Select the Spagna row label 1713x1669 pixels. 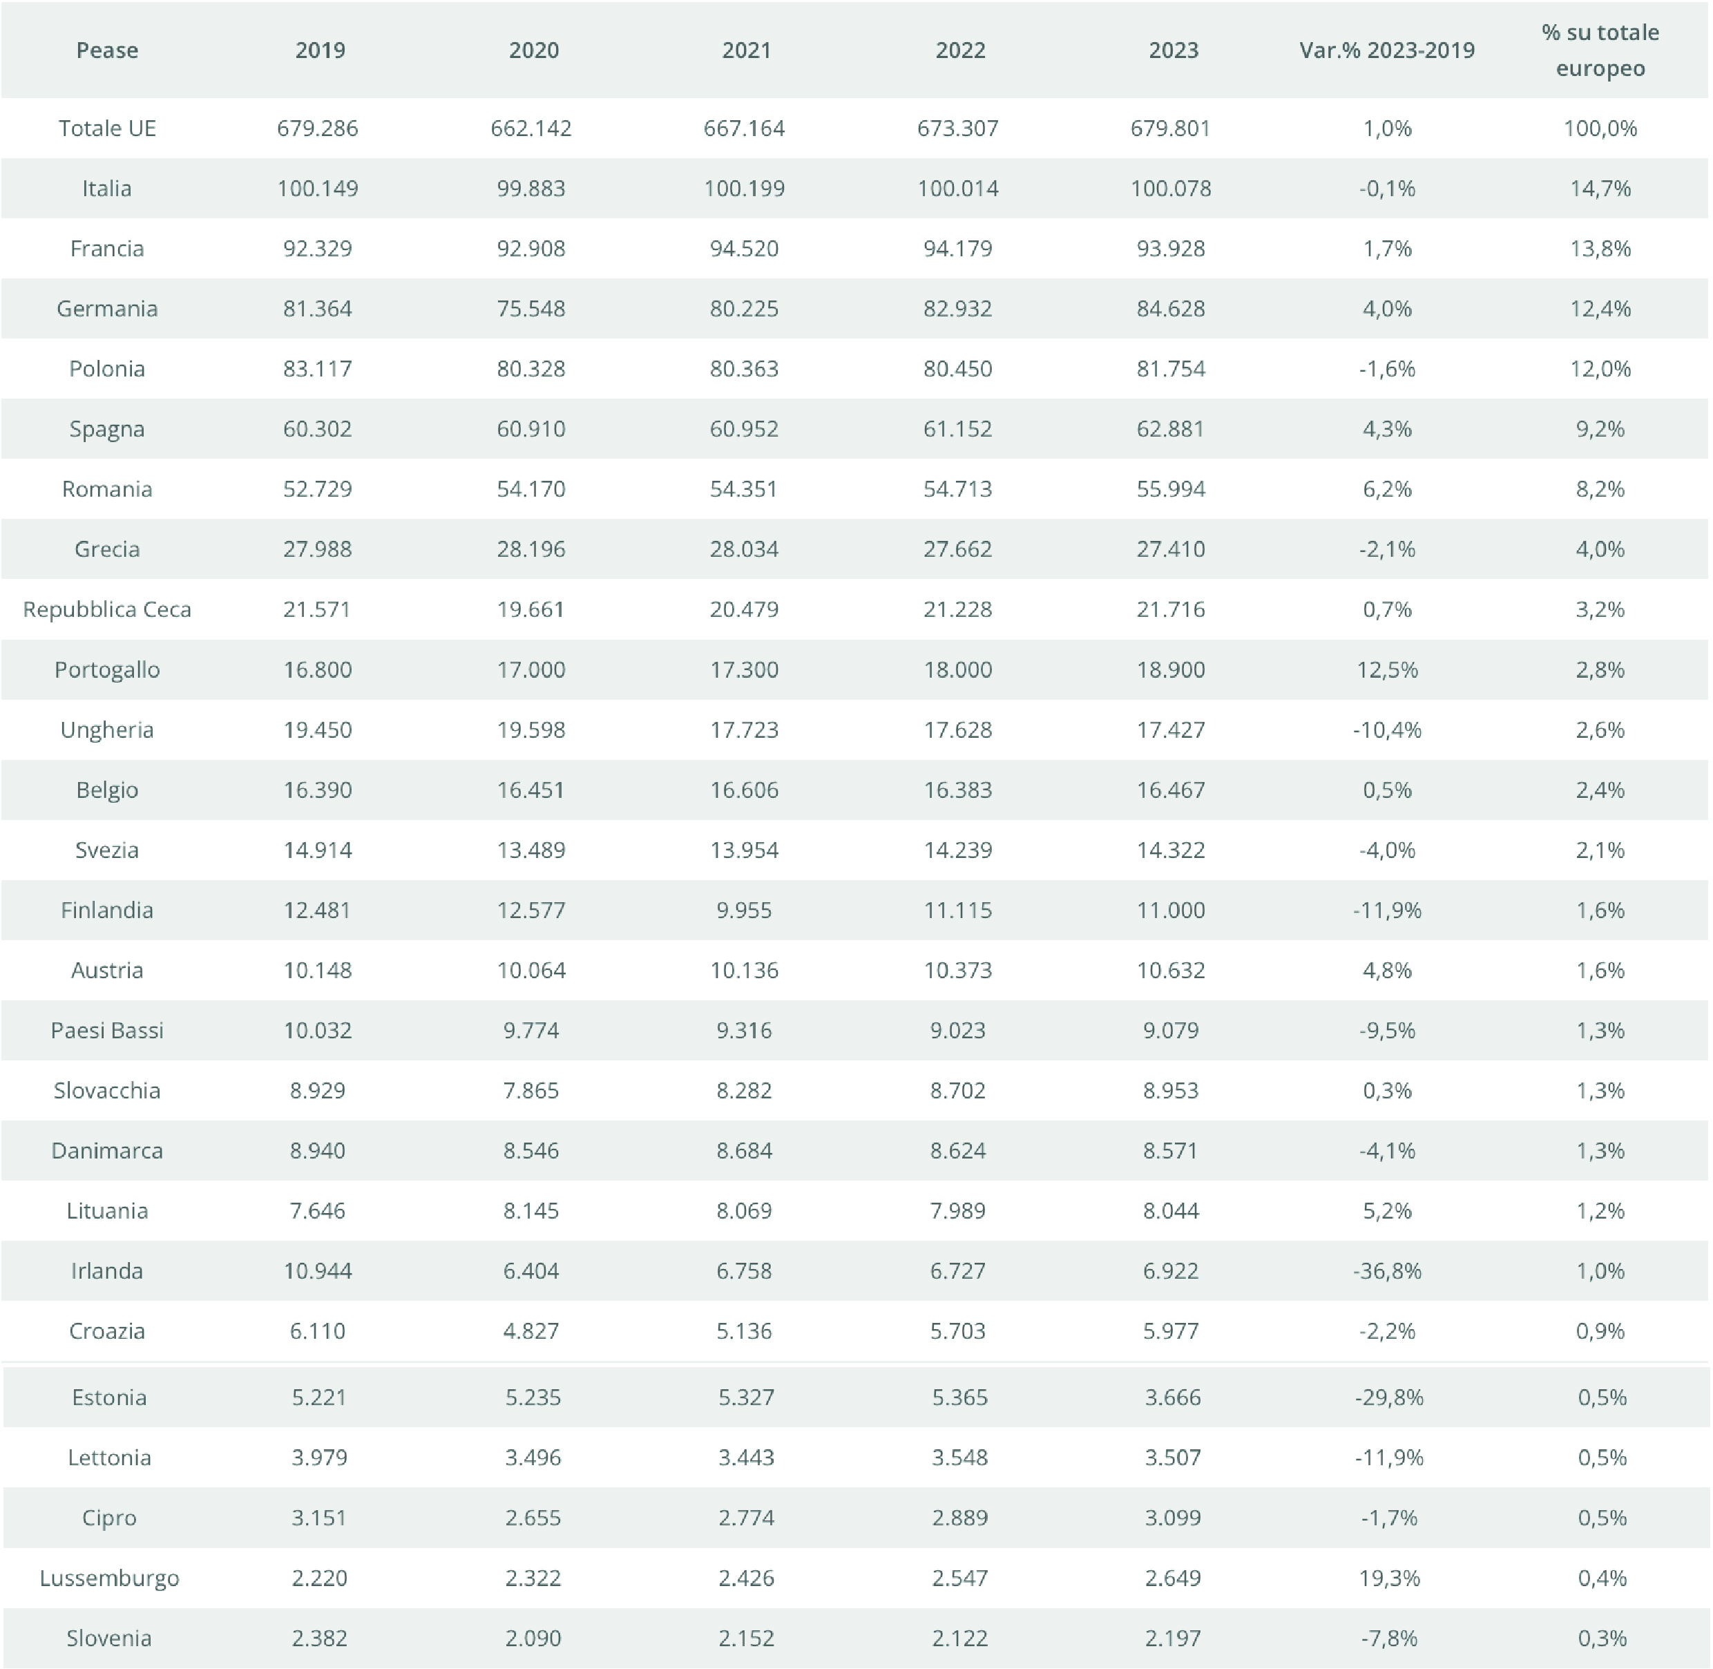click(x=107, y=430)
